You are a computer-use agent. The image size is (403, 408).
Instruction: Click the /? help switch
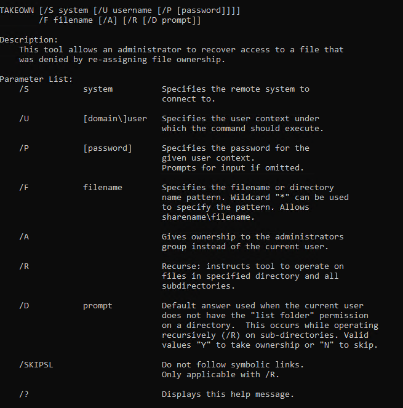coord(24,394)
